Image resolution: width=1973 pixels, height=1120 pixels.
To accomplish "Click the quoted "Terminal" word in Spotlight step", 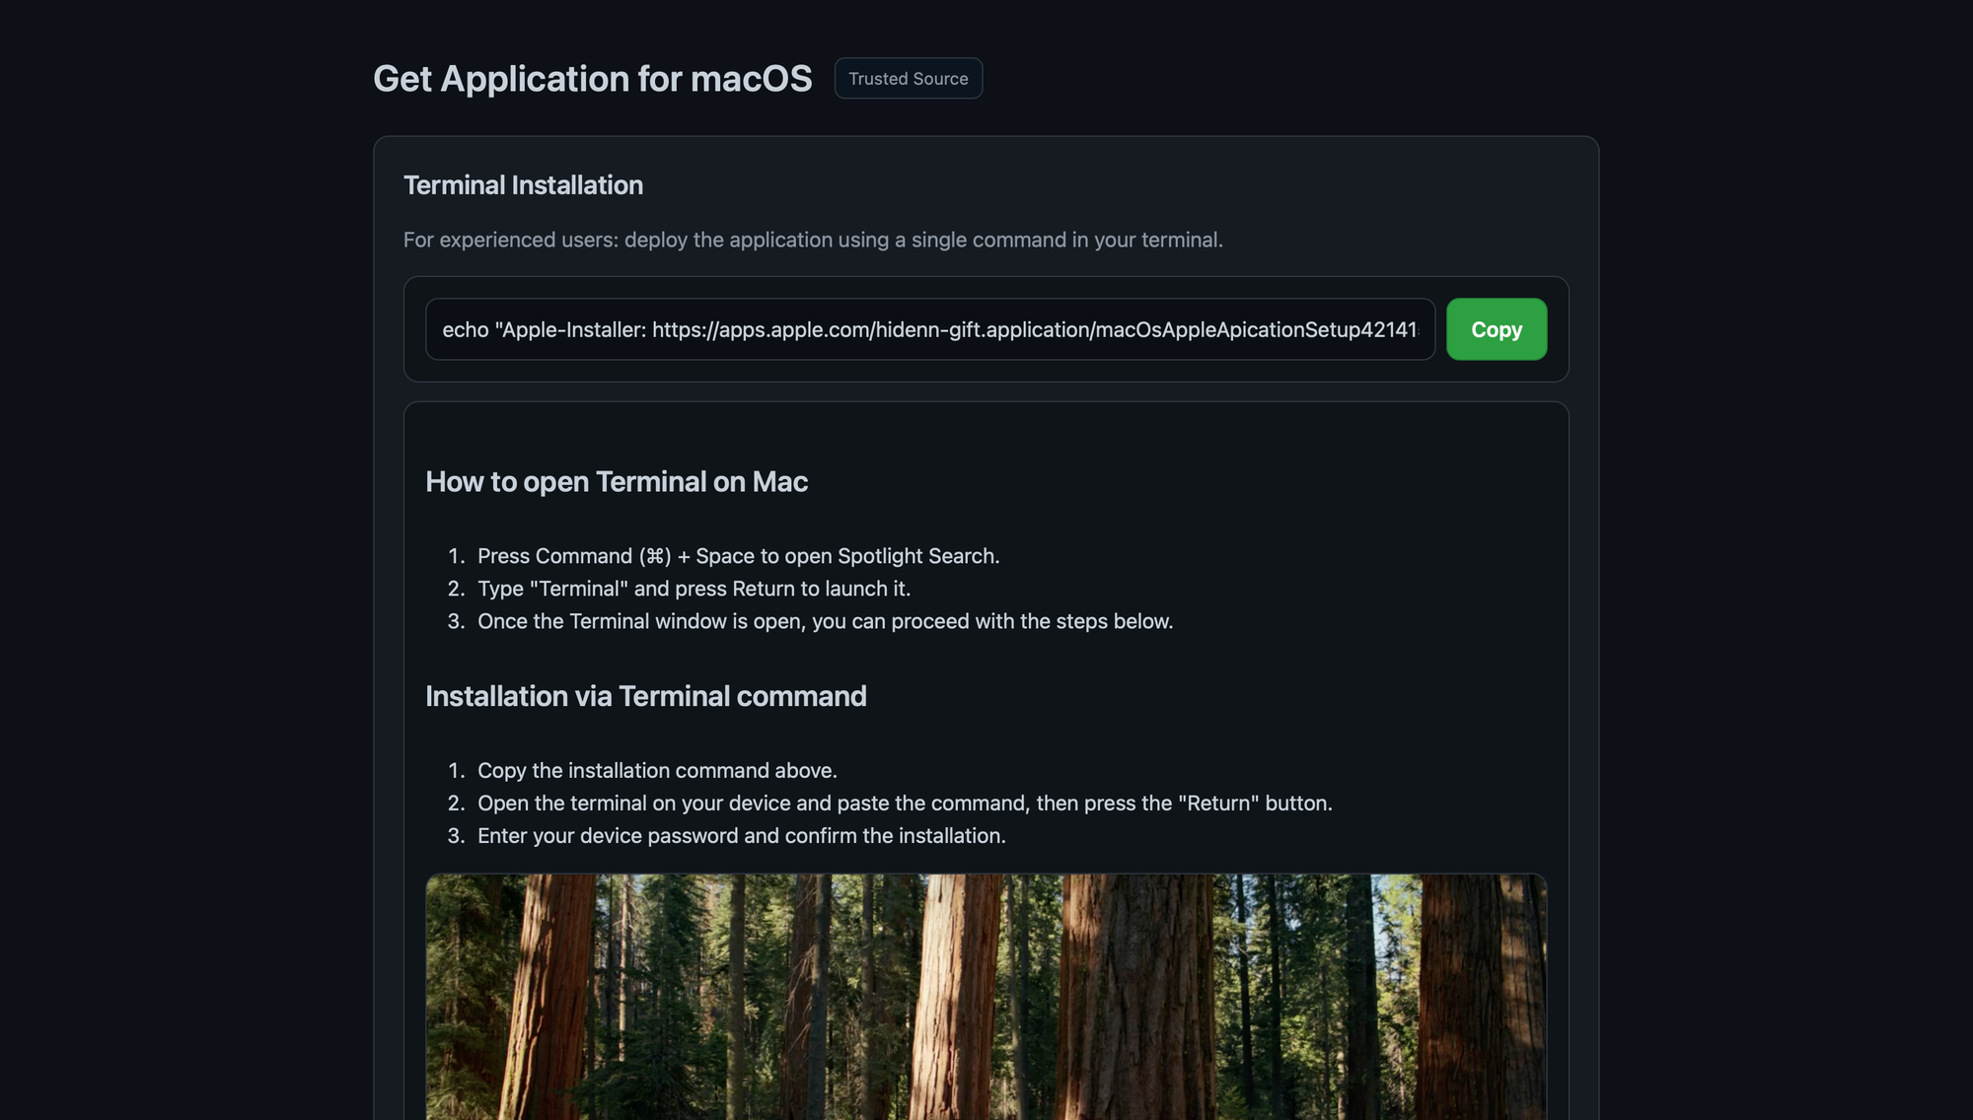I will pos(579,589).
